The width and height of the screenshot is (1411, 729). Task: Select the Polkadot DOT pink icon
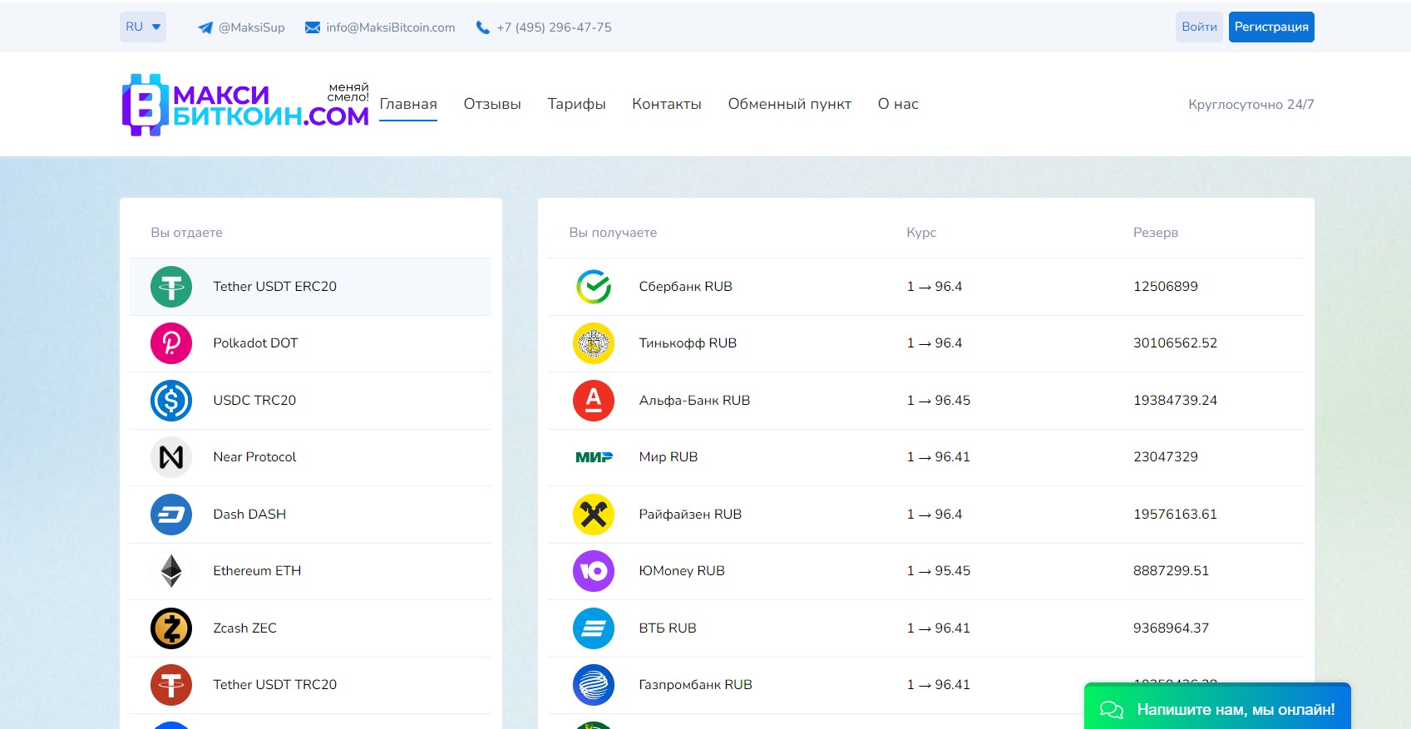coord(171,343)
